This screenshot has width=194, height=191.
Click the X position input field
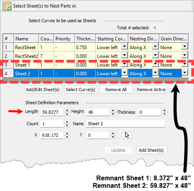click(52, 135)
